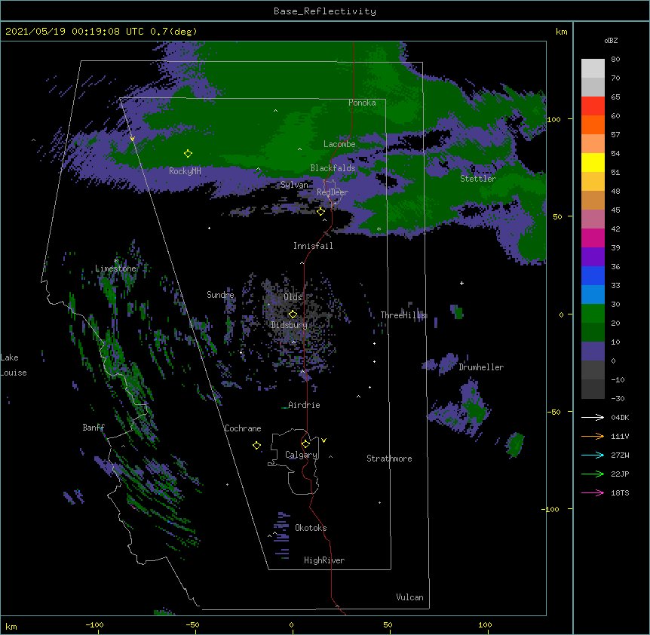Screen dimensions: 650x635
Task: Click the Limestone label
Action: click(115, 268)
